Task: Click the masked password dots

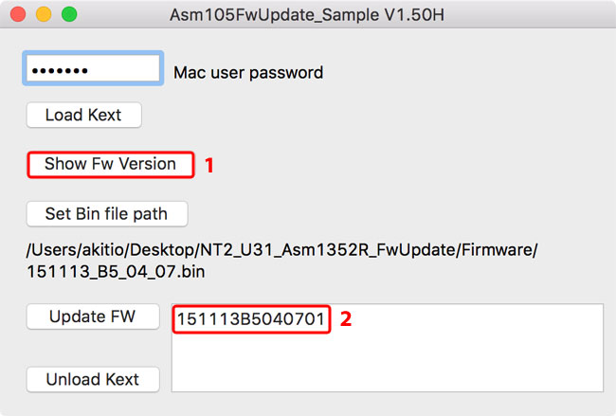Action: point(59,71)
